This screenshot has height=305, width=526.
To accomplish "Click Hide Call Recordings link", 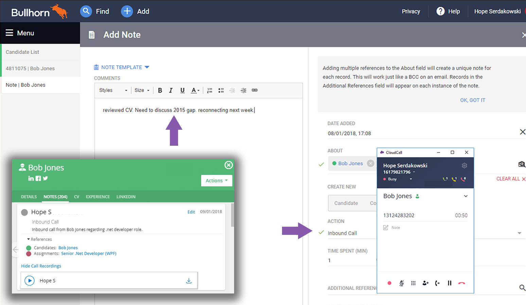I will pos(41,266).
